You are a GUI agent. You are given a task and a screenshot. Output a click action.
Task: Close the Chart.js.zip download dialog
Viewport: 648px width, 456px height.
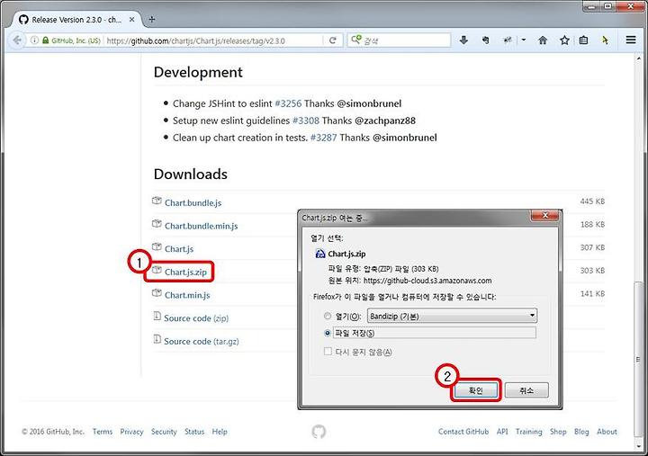[544, 215]
